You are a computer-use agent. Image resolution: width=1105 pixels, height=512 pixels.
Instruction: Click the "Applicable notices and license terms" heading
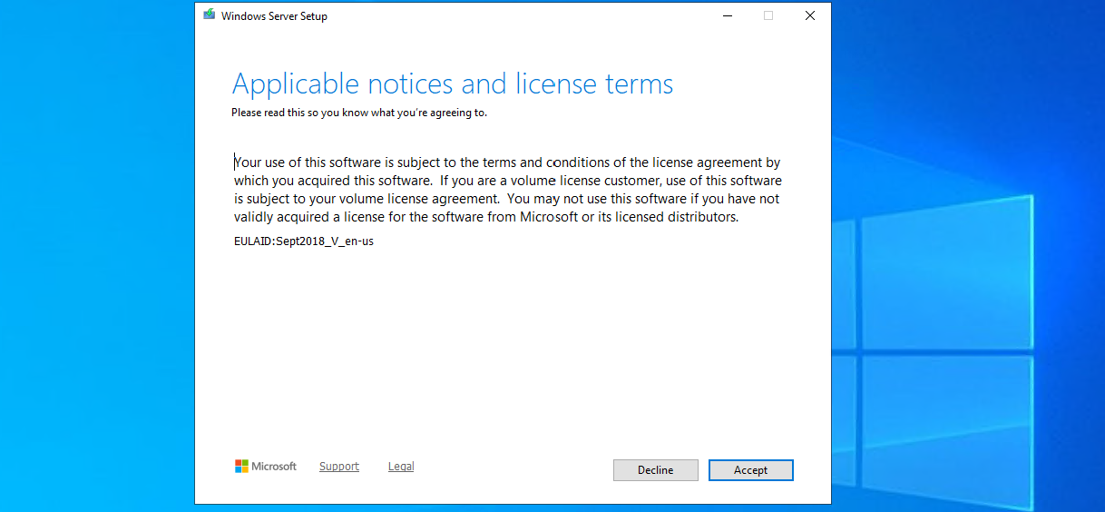(453, 84)
